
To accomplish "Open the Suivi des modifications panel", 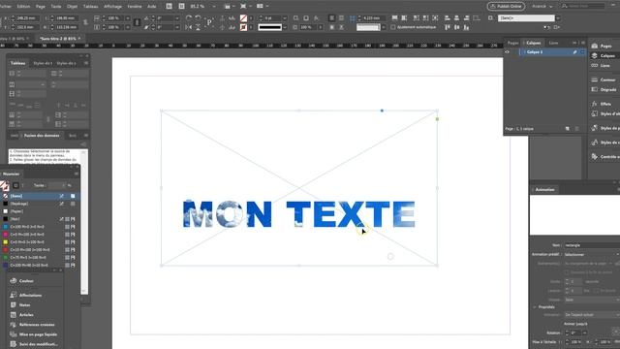I will 34,344.
